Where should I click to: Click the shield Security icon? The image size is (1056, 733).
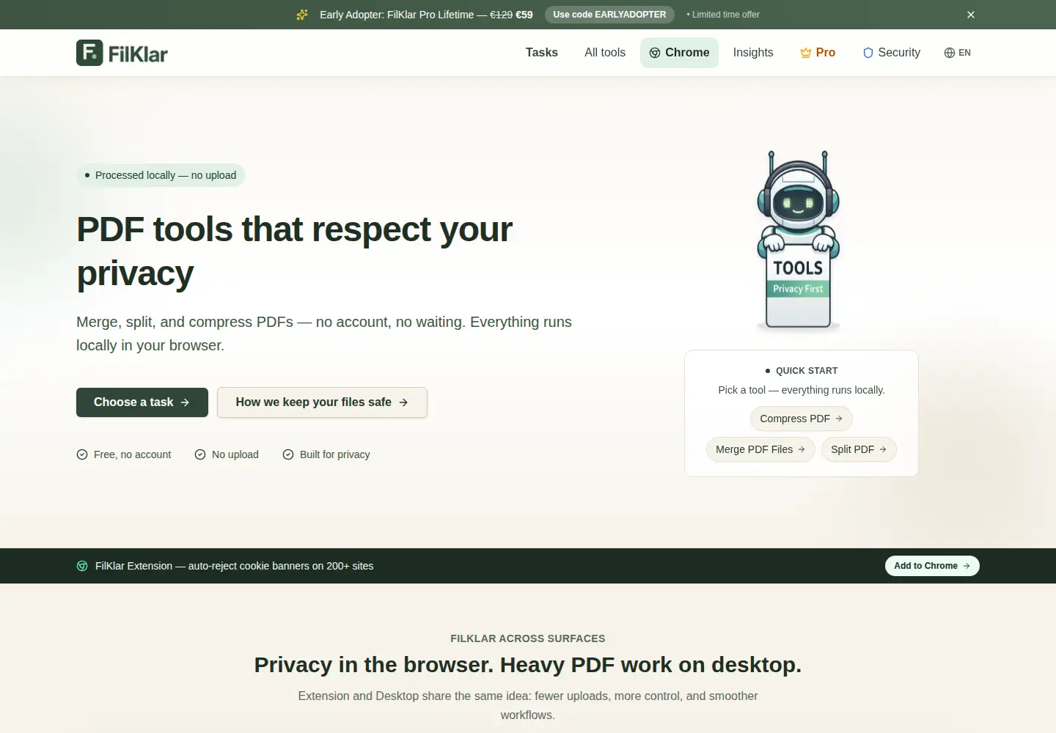[x=868, y=53]
